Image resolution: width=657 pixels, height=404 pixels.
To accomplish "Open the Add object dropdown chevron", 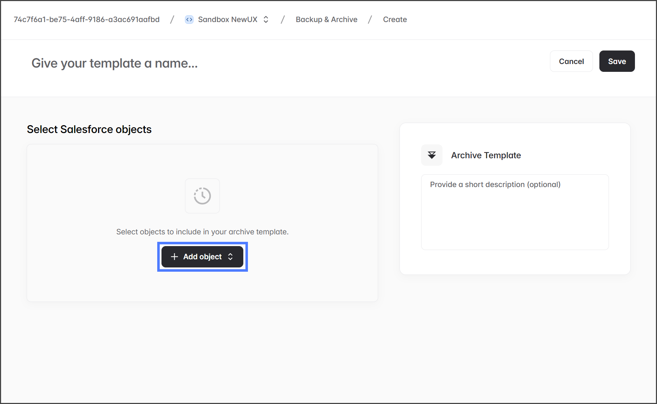I will coord(231,257).
